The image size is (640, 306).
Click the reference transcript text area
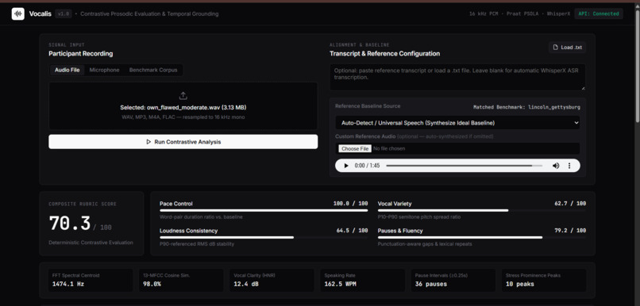tap(457, 77)
